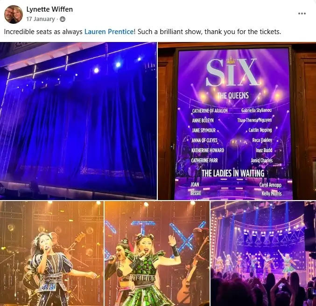Open the three-dot post options menu
This screenshot has height=306, width=316.
302,14
